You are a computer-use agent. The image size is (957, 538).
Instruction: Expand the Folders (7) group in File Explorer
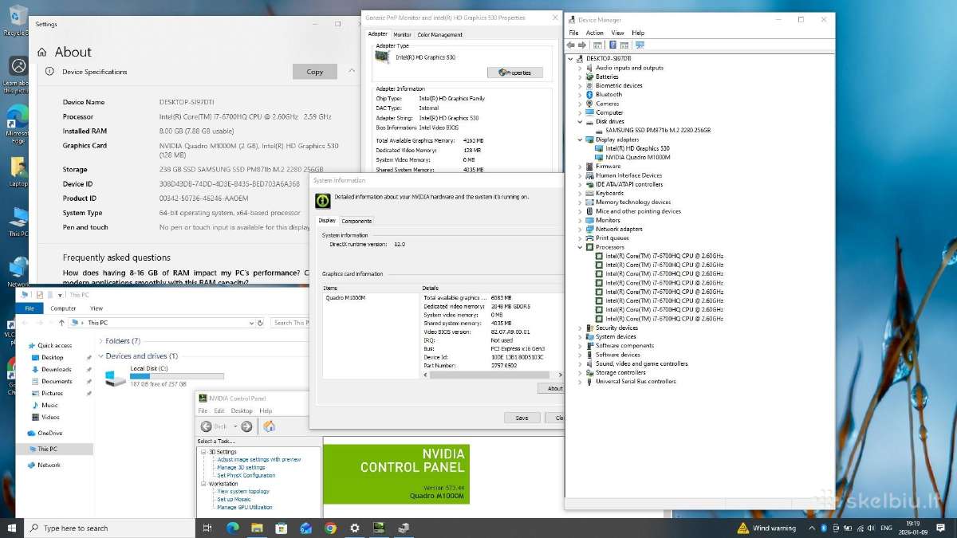pyautogui.click(x=100, y=341)
